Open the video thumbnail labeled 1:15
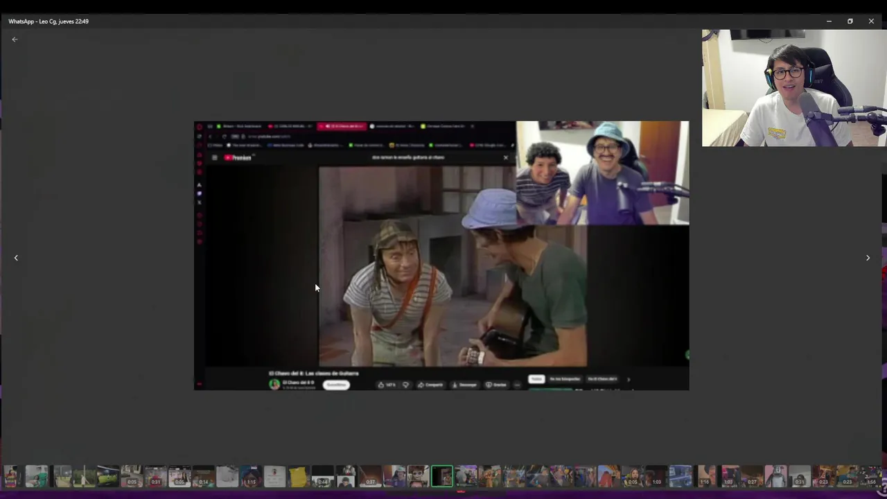 251,476
